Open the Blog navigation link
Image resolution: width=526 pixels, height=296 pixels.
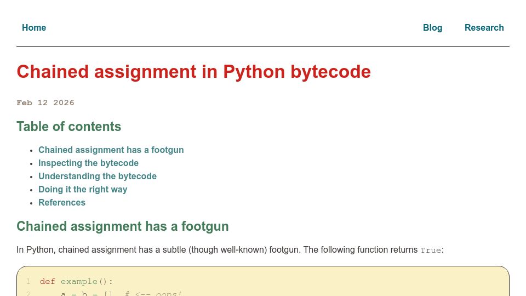pos(432,27)
